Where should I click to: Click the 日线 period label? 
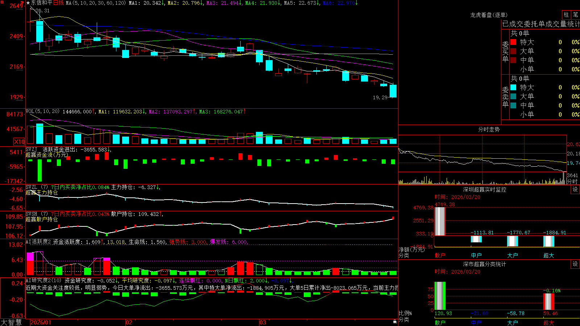coord(58,3)
